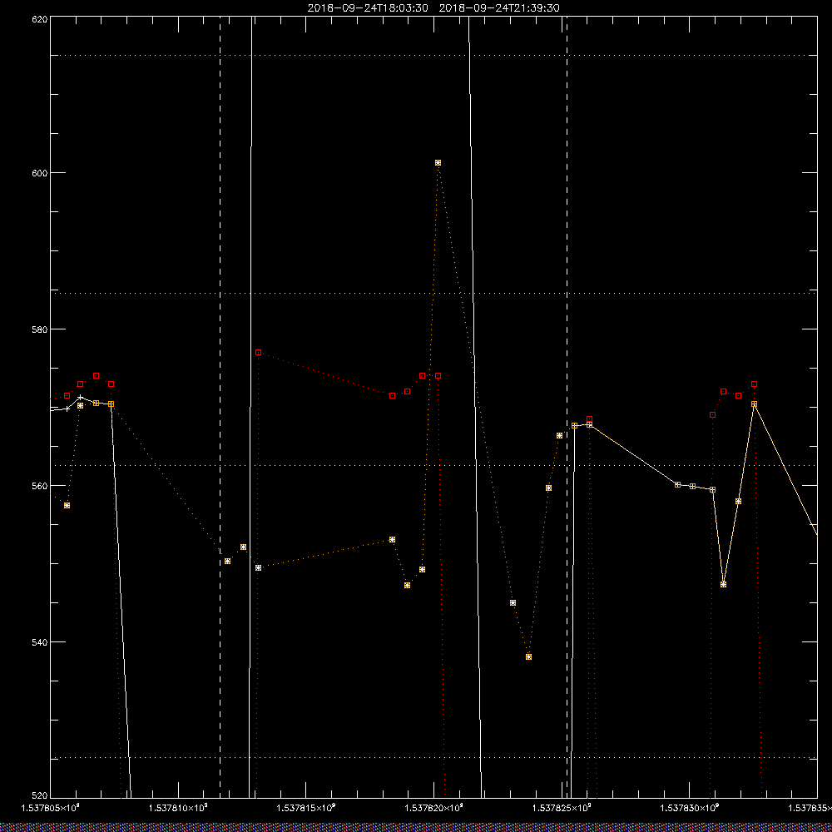This screenshot has width=832, height=832.
Task: Select the 560 y-axis label
Action: 40,486
